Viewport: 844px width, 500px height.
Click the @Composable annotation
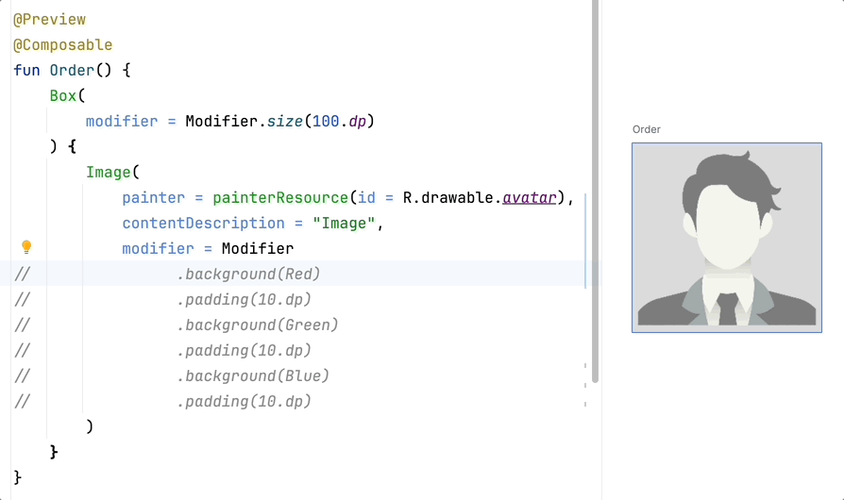[x=62, y=44]
